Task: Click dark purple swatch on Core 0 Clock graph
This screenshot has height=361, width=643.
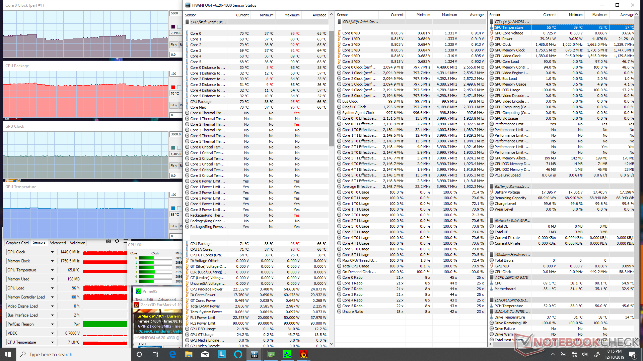Action: point(173,27)
